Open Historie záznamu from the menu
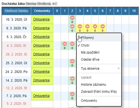The height and width of the screenshot is (108, 140). click(99, 85)
